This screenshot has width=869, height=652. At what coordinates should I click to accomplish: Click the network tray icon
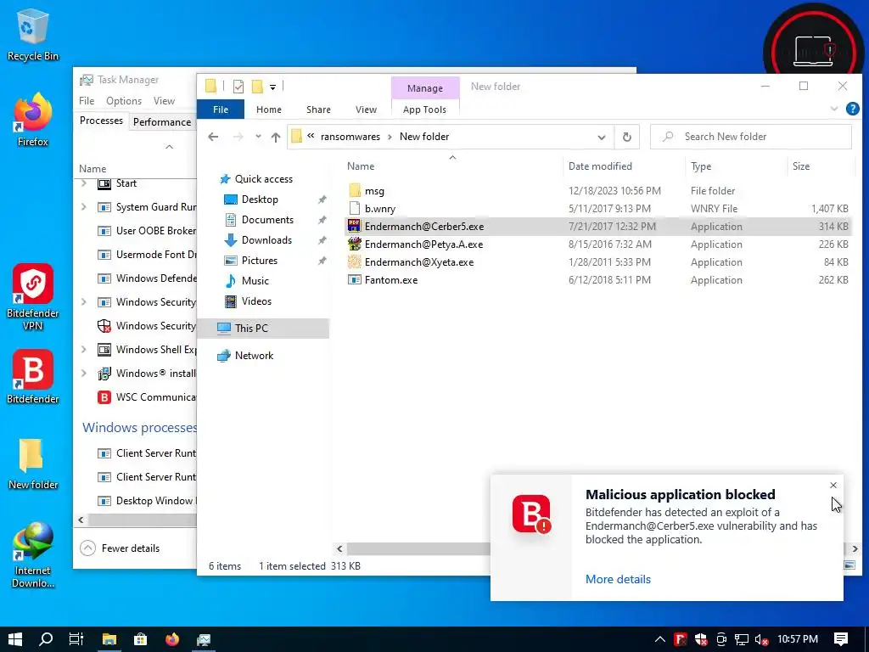click(x=742, y=639)
